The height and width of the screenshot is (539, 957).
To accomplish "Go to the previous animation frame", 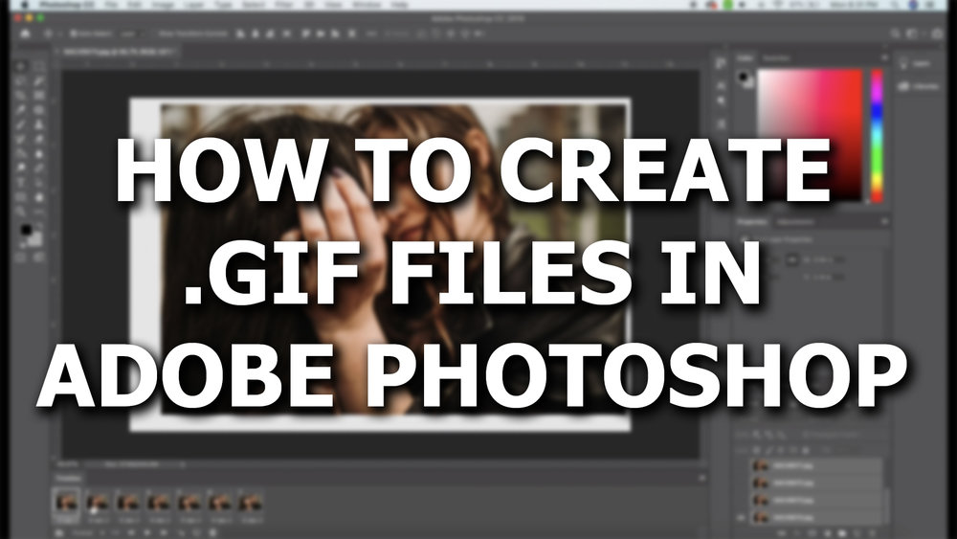I will pos(131,533).
